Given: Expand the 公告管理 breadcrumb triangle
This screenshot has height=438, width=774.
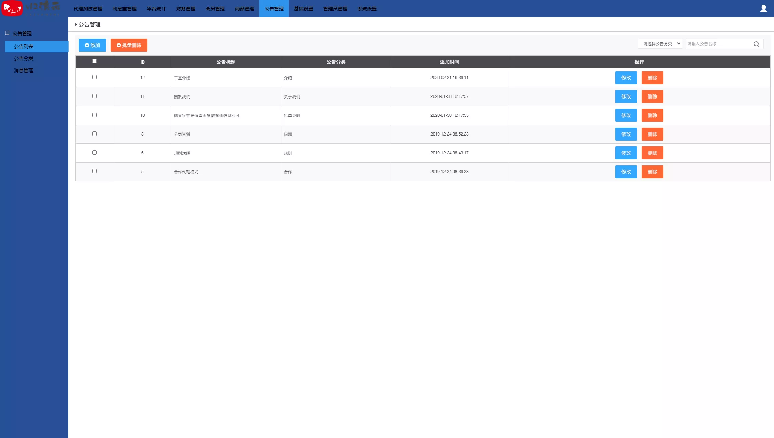Looking at the screenshot, I should 76,24.
